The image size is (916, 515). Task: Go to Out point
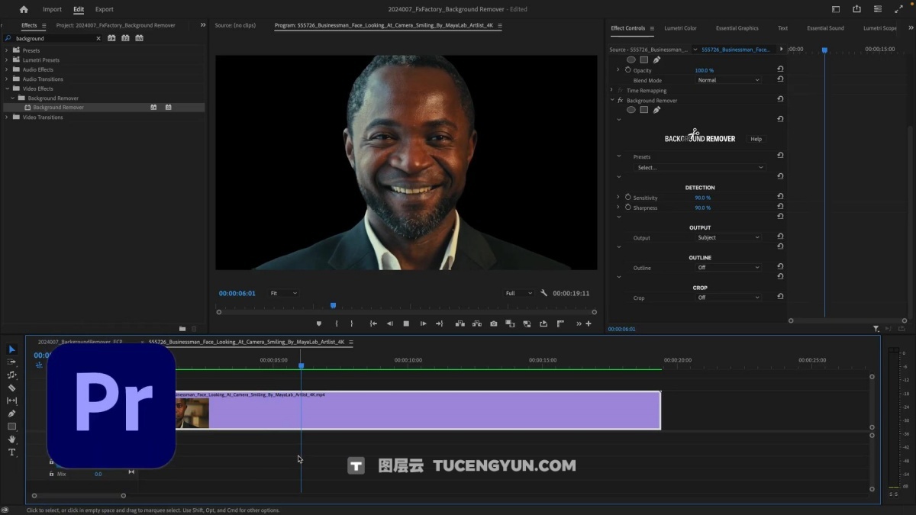tap(439, 323)
